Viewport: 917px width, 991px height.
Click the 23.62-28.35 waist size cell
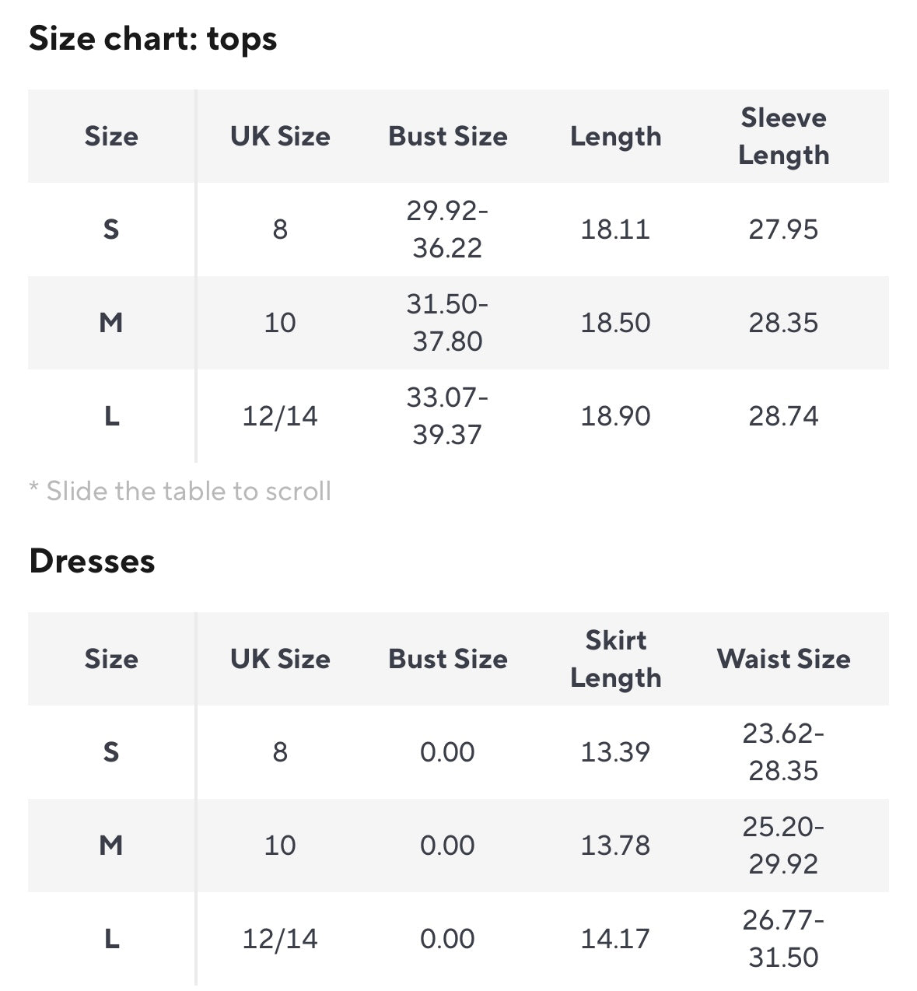click(x=783, y=752)
